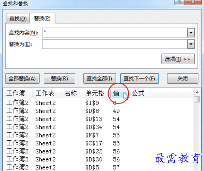Close the 查找和替换 dialog window
This screenshot has width=204, height=171.
[193, 2]
